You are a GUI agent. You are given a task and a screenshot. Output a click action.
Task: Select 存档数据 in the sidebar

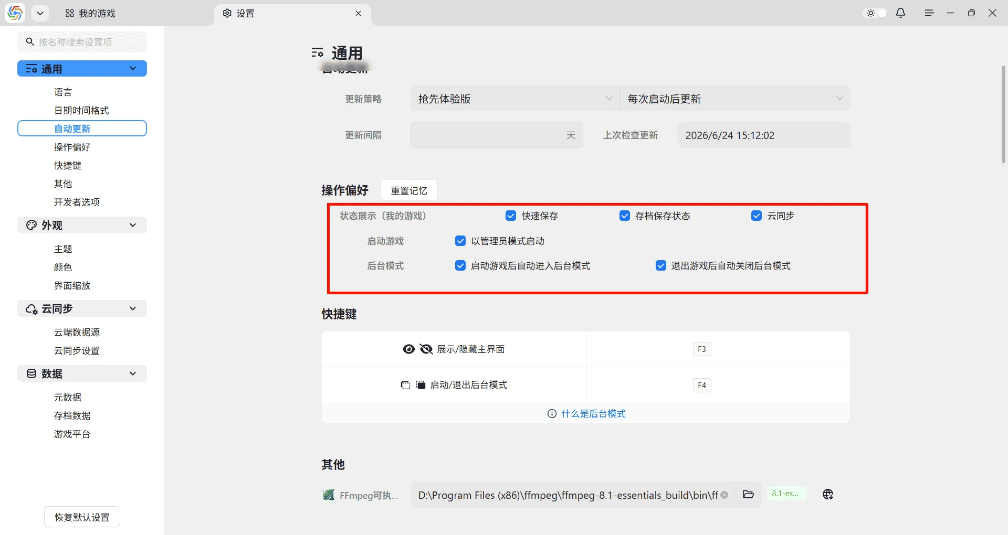72,416
